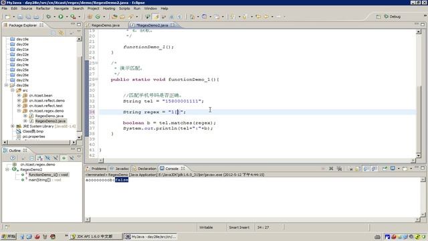Toggle Hide Non-Public Members in Outline

pos(64,158)
